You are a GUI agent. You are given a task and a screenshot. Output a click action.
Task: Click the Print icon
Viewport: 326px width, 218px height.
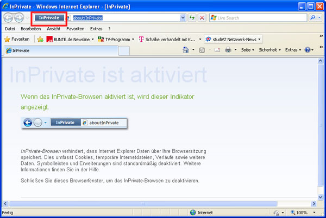pyautogui.click(x=228, y=50)
